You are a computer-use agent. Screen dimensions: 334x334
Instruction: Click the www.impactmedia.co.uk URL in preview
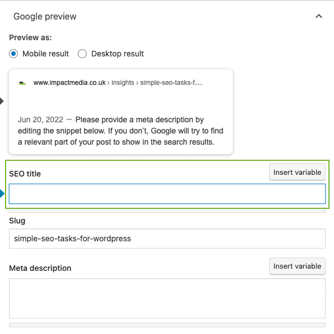69,83
